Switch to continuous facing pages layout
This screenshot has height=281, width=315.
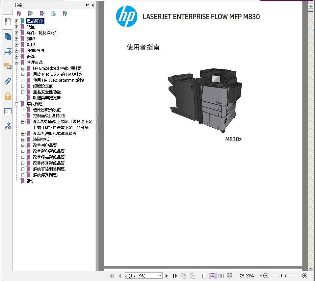click(x=229, y=276)
